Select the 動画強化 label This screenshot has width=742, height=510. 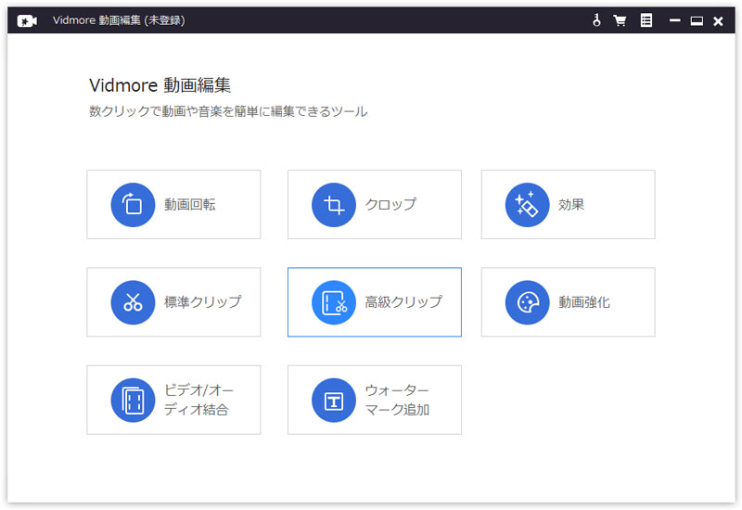tap(584, 302)
